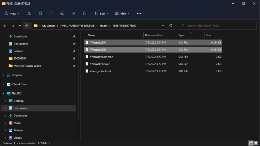Expand the Dropbox tree node
The image size is (260, 146).
[4, 75]
